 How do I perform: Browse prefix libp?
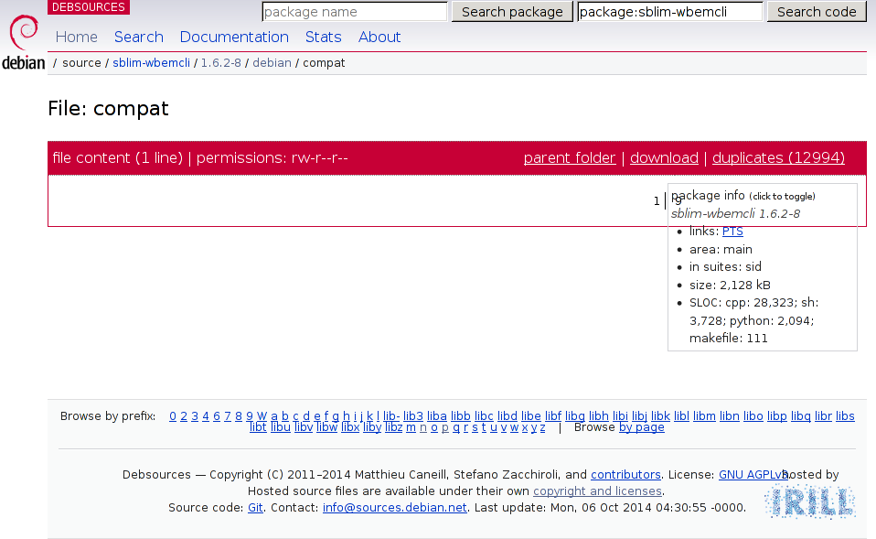pyautogui.click(x=776, y=416)
